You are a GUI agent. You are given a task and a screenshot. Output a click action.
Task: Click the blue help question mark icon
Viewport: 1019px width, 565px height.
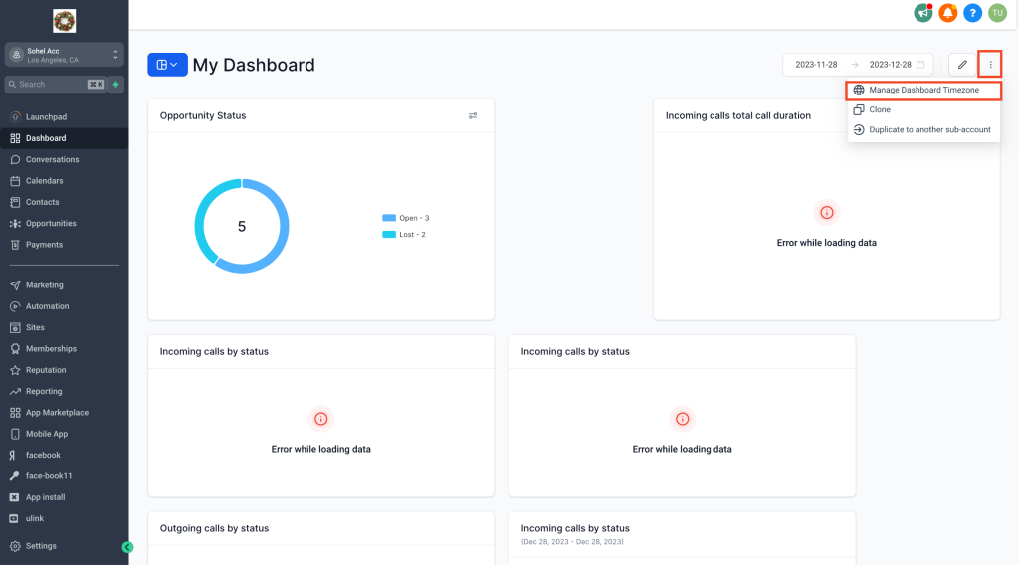tap(973, 13)
